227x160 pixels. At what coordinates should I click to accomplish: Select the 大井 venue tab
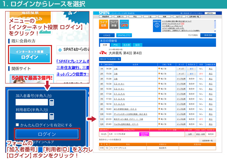pos(105,45)
